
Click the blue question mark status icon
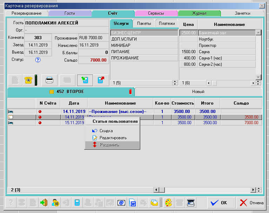[38, 60]
